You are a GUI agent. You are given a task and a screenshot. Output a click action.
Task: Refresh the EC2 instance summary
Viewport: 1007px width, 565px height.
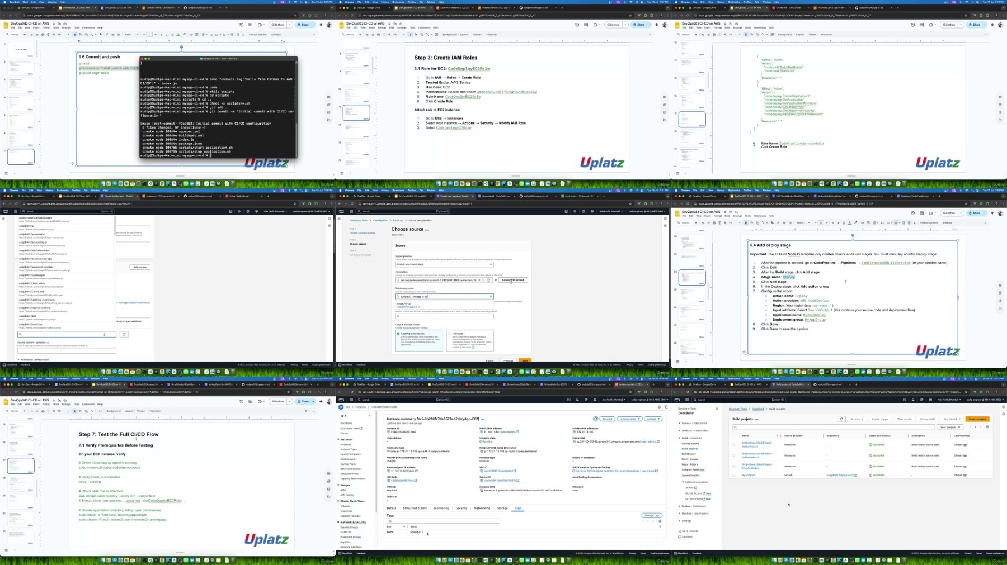pos(595,419)
